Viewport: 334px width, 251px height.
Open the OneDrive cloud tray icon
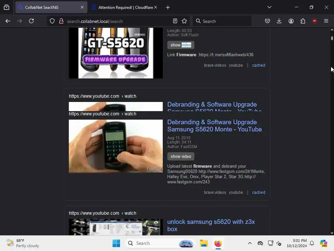260,243
